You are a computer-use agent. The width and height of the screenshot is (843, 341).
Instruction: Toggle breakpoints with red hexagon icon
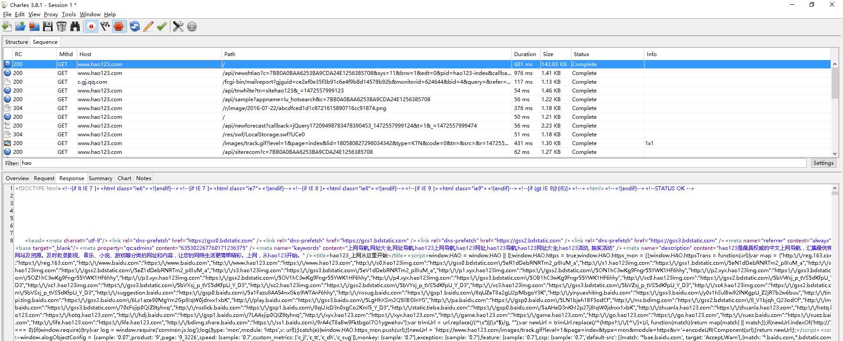pyautogui.click(x=119, y=27)
